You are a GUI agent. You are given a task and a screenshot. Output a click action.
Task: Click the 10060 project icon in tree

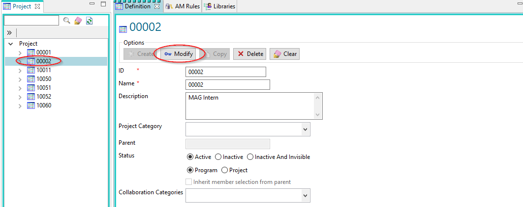(31, 105)
